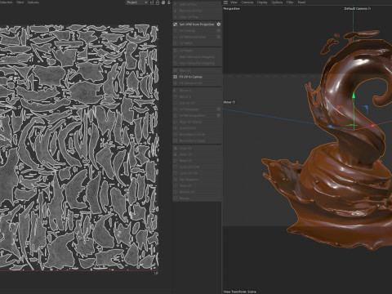Open UV Straighten settings gear
This screenshot has height=294, width=392.
click(219, 109)
